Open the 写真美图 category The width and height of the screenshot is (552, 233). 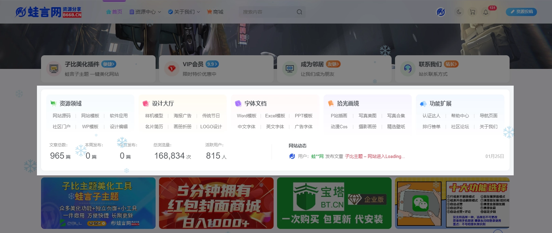tap(368, 116)
